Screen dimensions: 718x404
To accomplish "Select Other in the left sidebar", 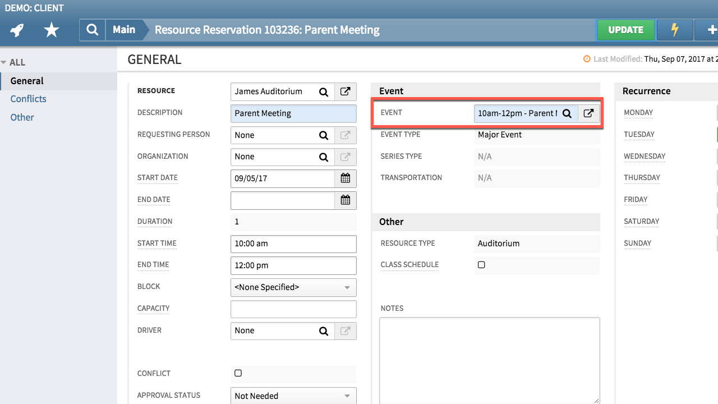I will 22,117.
